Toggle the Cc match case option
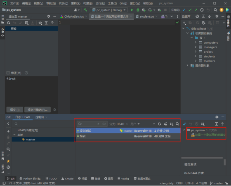 point(104,124)
